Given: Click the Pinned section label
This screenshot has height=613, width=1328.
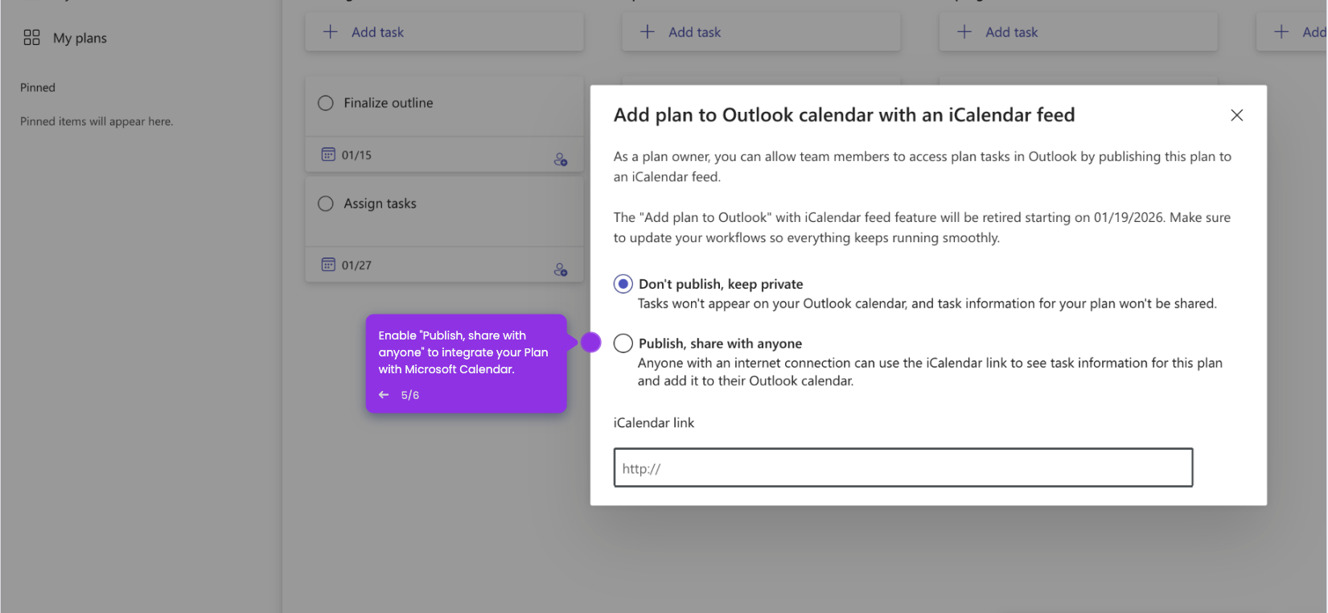Looking at the screenshot, I should [x=38, y=87].
